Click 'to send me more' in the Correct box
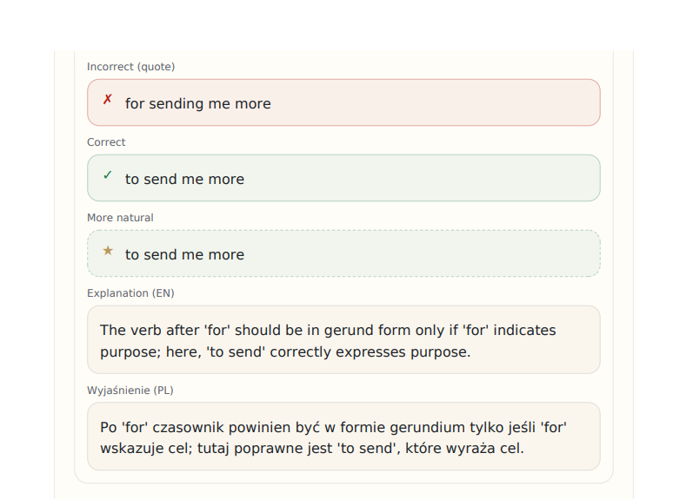 pyautogui.click(x=184, y=179)
